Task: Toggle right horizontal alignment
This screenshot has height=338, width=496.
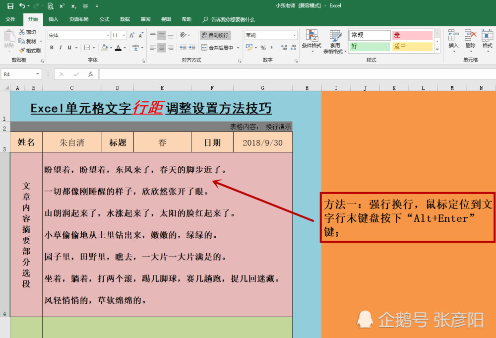Action: pyautogui.click(x=171, y=48)
